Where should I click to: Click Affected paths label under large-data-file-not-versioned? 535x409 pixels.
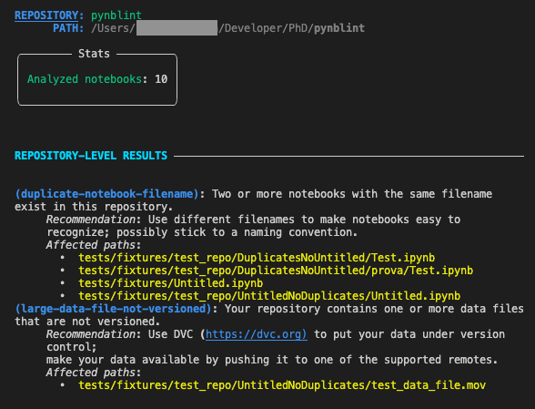coord(91,373)
